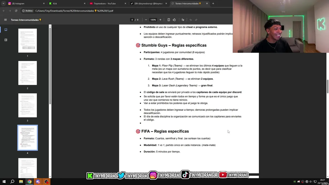Zoom out of the PDF with the minus button
329x185 pixels.
[x=146, y=20]
